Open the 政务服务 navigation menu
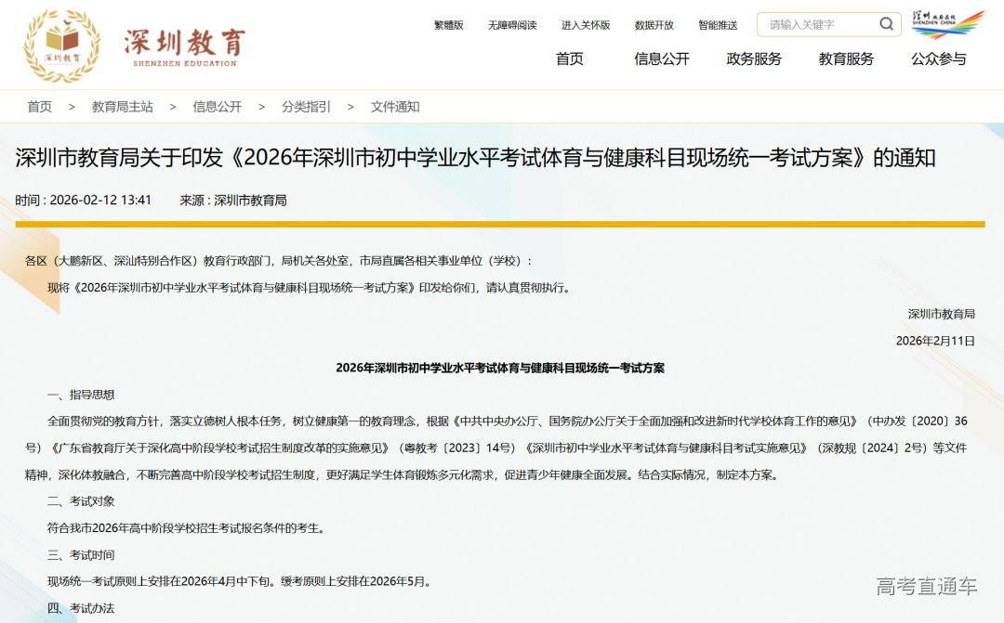 pyautogui.click(x=755, y=59)
